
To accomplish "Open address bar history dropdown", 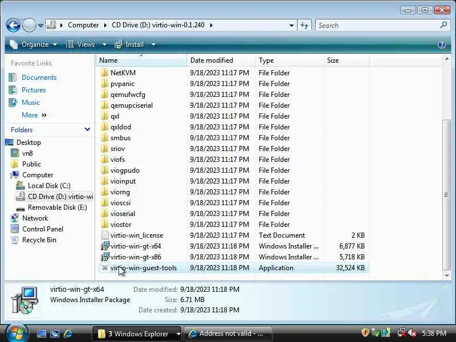I will click(291, 25).
